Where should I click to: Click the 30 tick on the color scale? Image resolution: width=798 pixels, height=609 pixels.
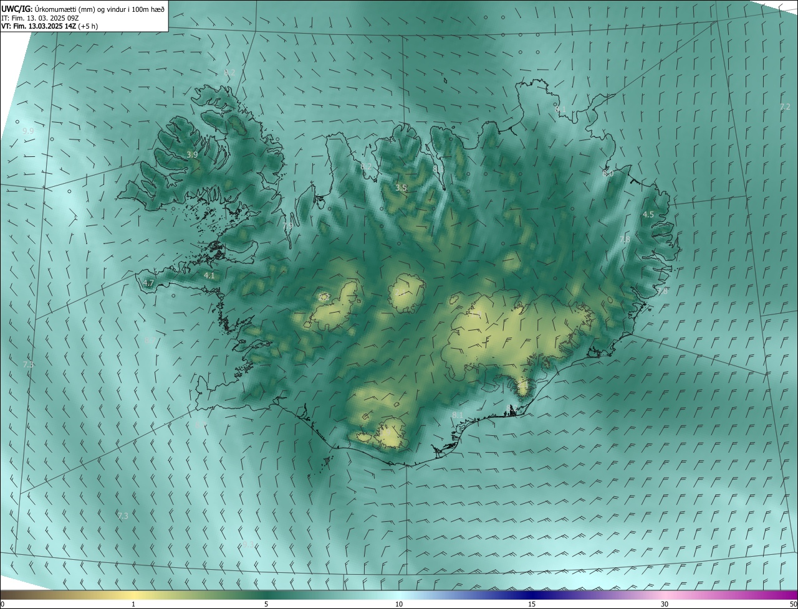coord(665,605)
